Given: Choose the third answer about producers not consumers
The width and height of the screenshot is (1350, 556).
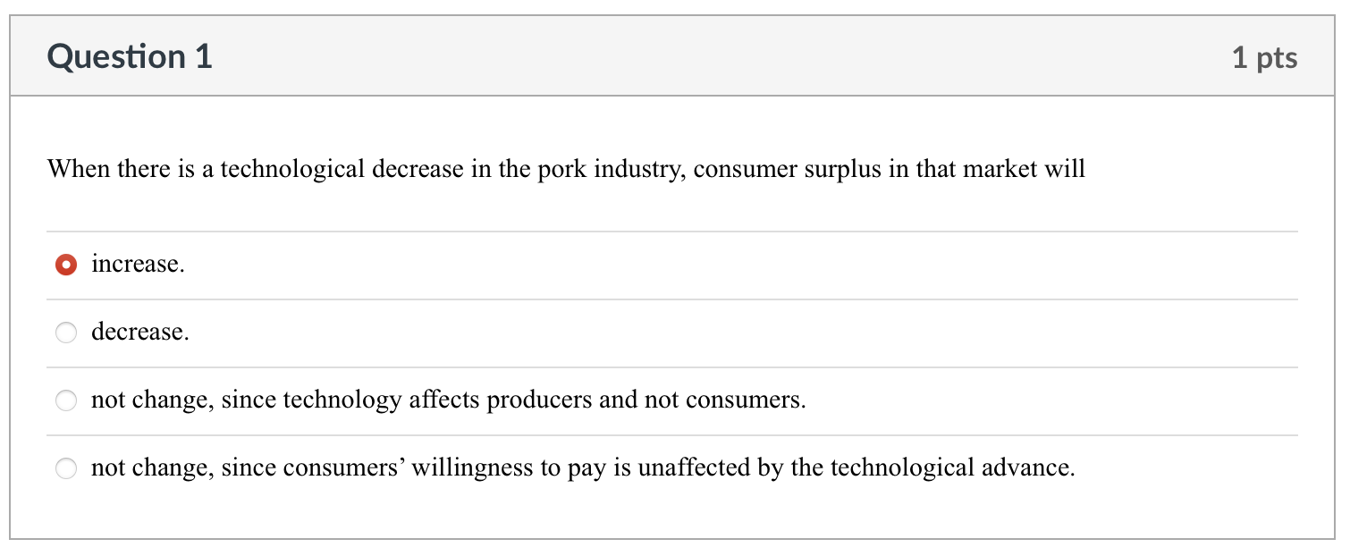Looking at the screenshot, I should [66, 400].
